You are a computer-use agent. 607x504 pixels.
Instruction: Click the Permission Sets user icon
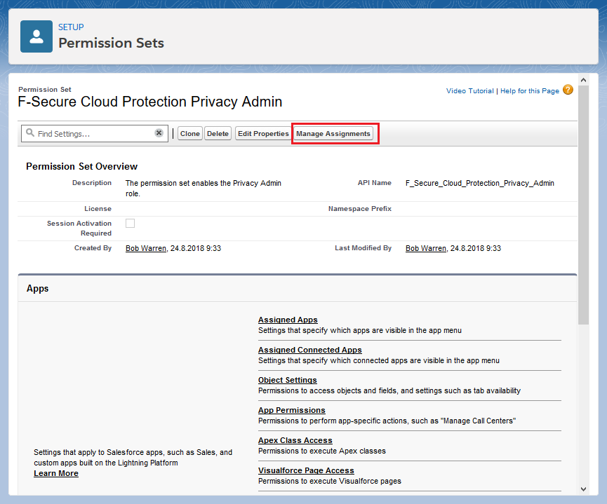click(x=36, y=36)
